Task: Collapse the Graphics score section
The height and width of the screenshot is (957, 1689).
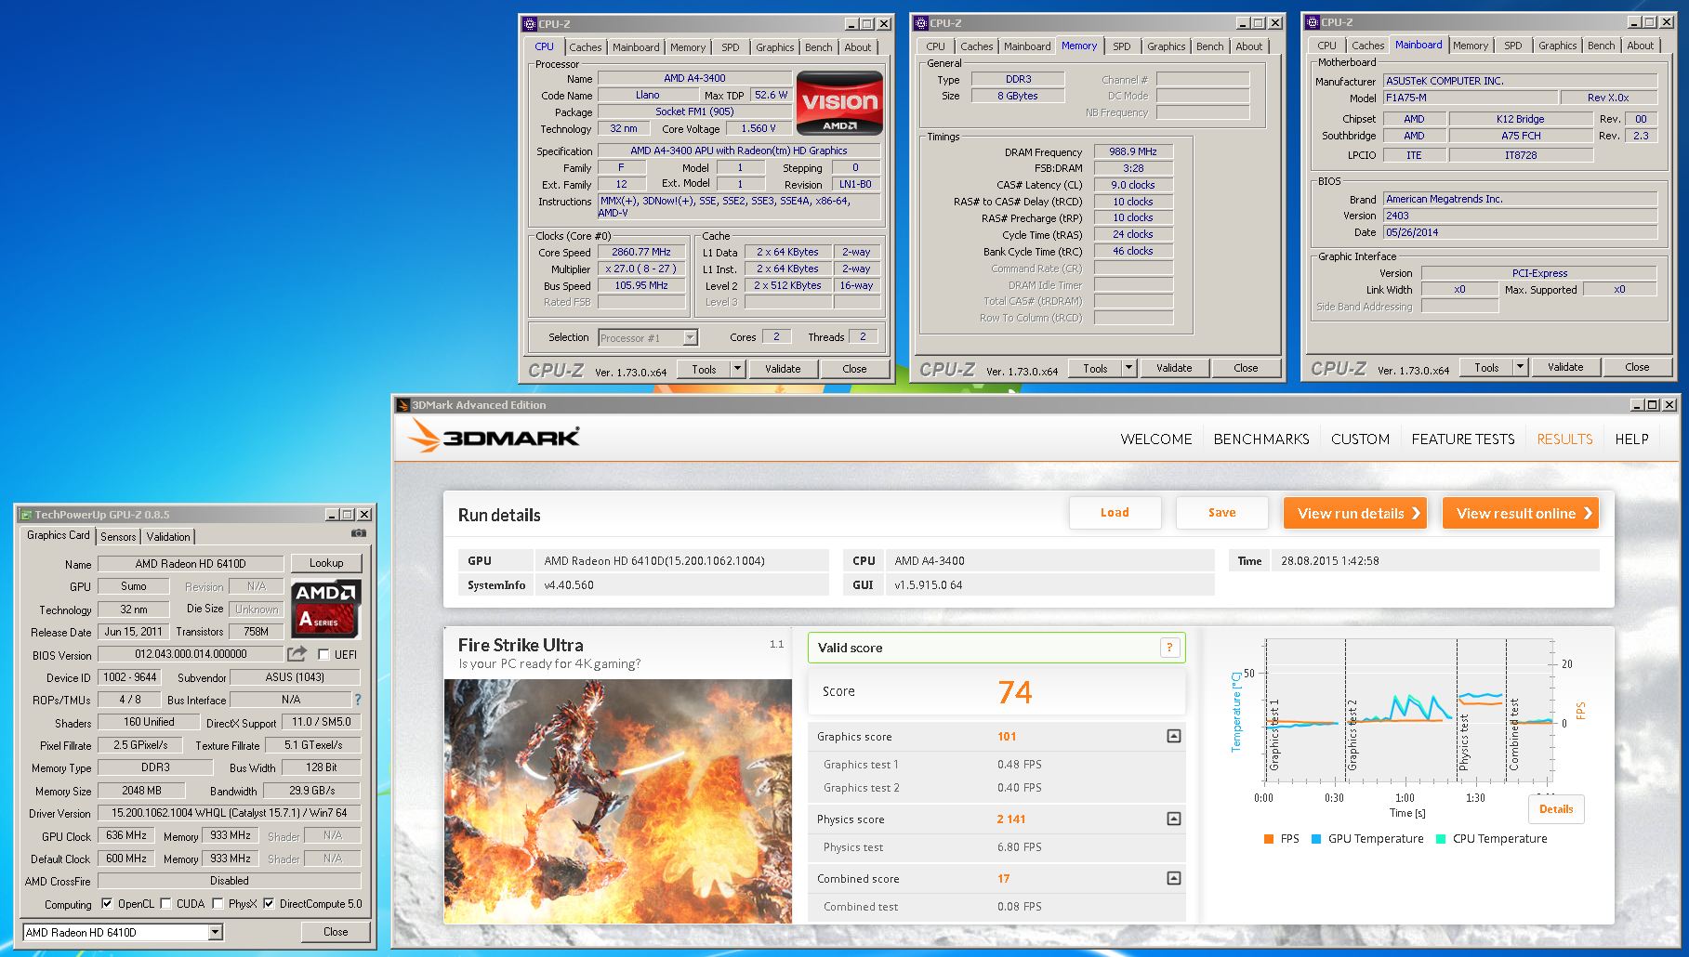Action: [x=1174, y=737]
